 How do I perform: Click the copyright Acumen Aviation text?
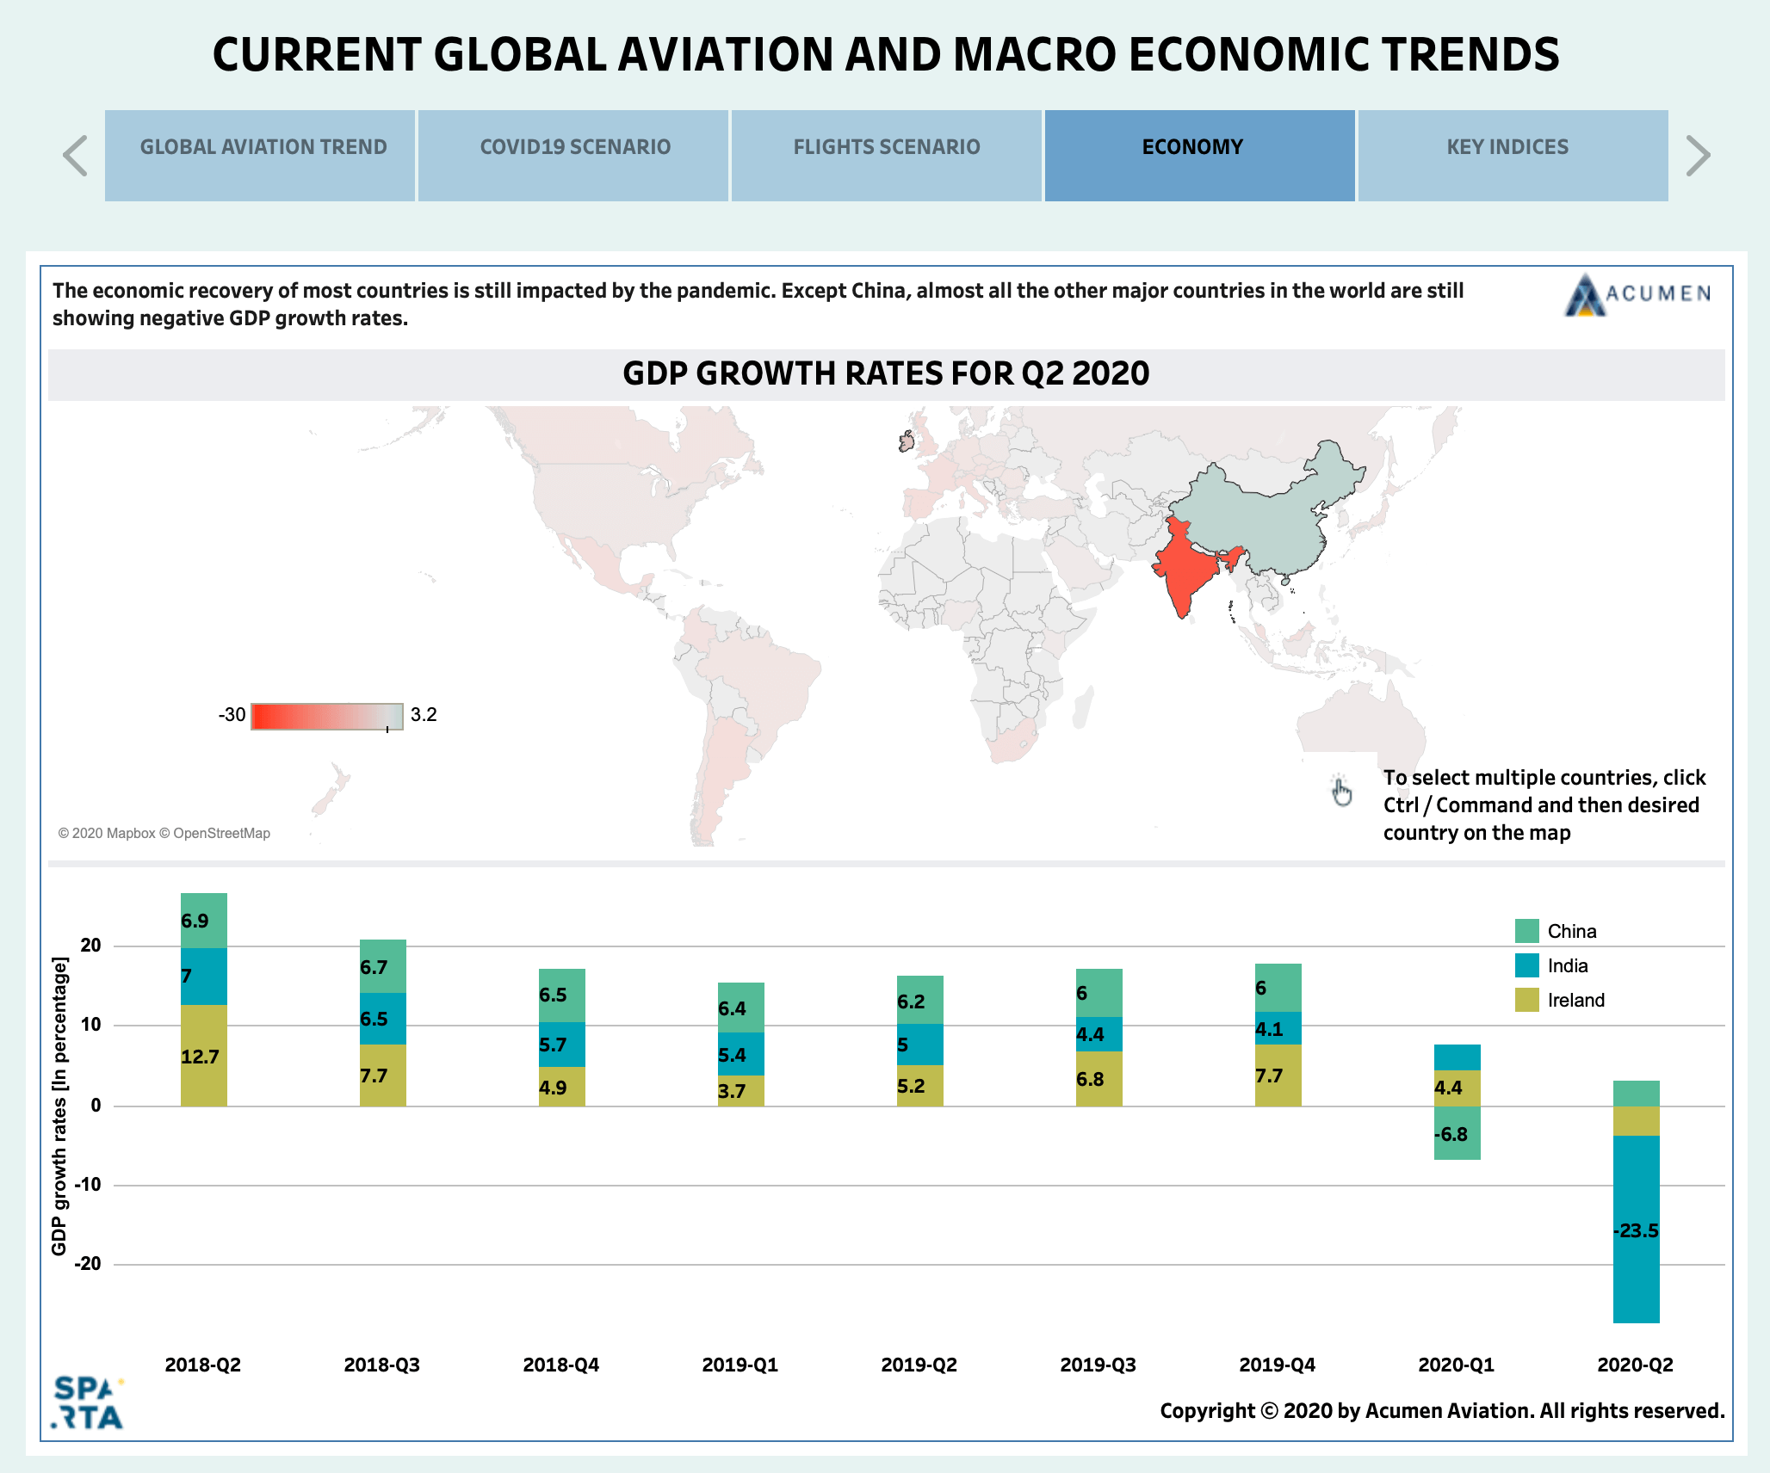1443,1411
